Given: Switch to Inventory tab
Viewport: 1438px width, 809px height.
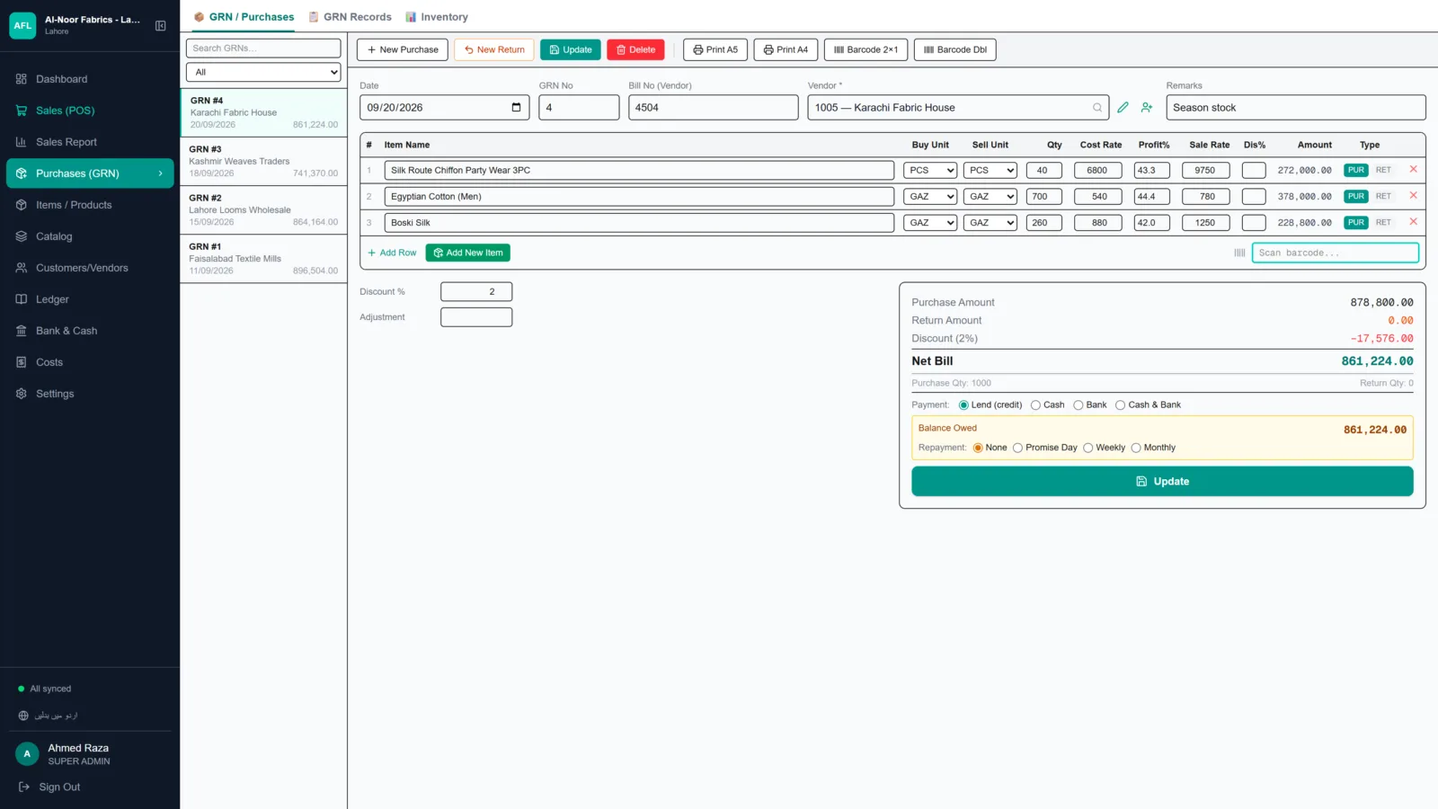Looking at the screenshot, I should tap(437, 17).
